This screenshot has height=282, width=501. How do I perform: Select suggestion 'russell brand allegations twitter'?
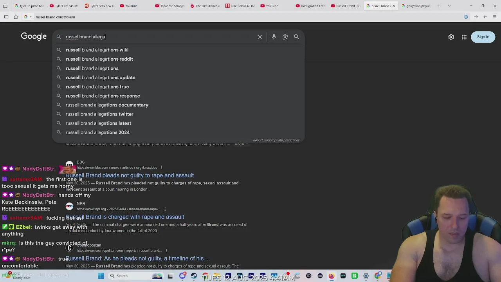coord(178,114)
